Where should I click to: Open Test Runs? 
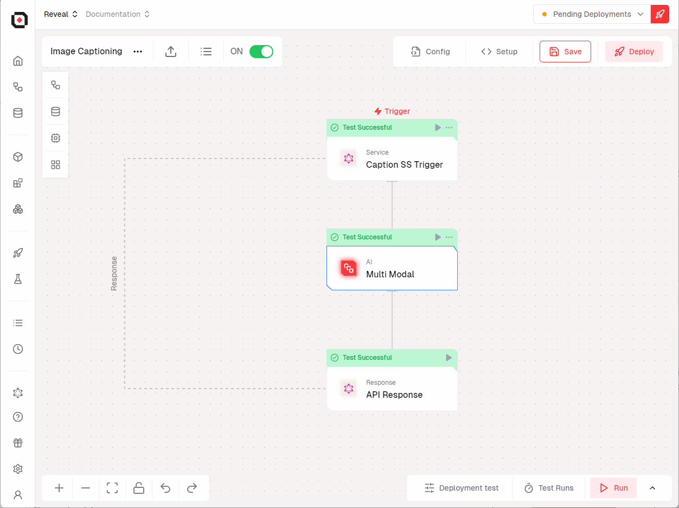(549, 488)
